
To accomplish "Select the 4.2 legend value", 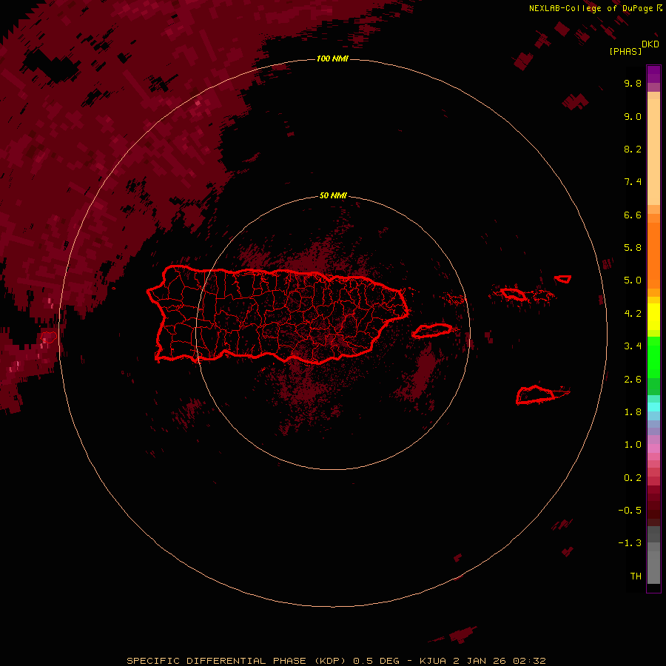I will pos(633,314).
